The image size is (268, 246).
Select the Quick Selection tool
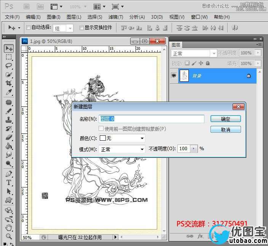coord(9,75)
